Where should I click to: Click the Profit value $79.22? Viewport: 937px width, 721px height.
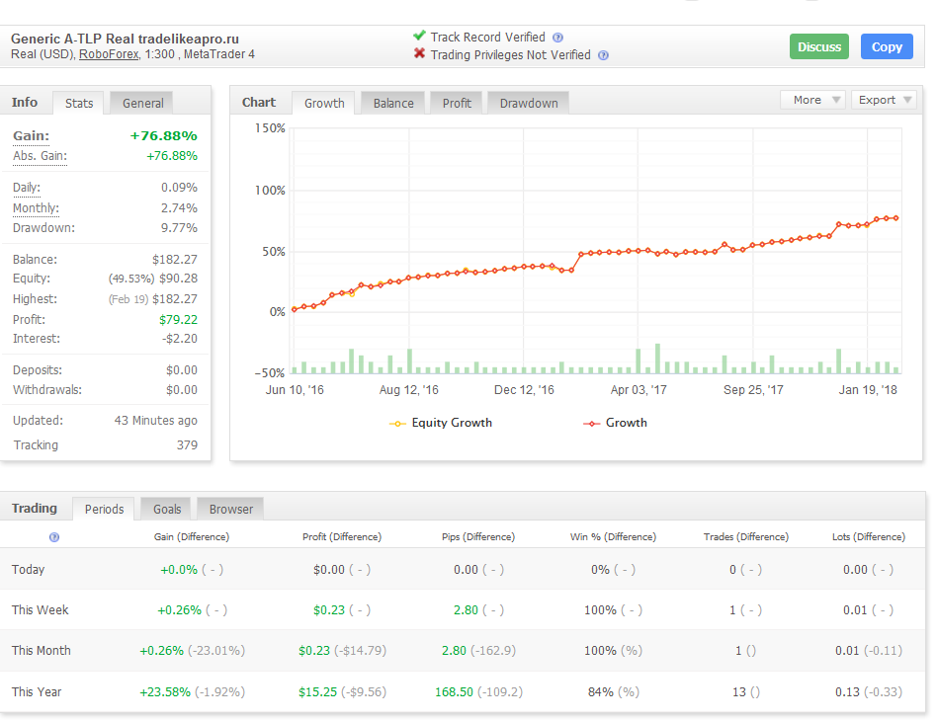[178, 320]
